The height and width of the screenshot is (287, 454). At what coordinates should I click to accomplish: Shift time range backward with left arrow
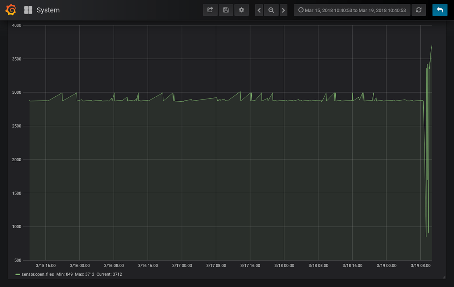pos(259,10)
